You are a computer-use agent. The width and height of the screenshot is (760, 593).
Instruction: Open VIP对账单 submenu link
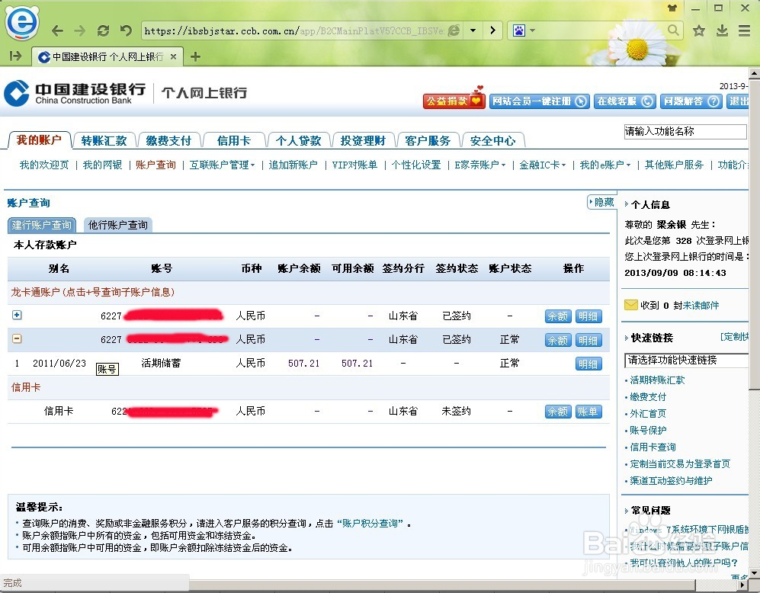pyautogui.click(x=354, y=165)
